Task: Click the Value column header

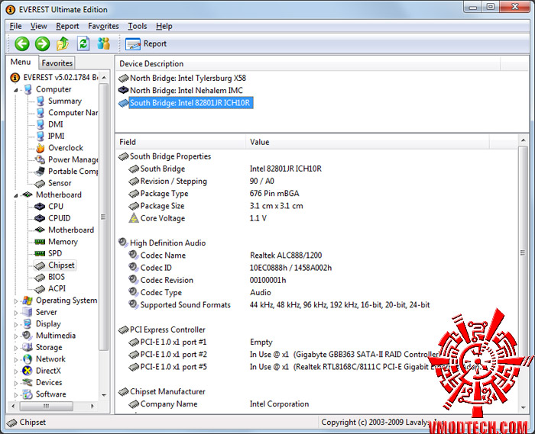Action: (x=367, y=143)
